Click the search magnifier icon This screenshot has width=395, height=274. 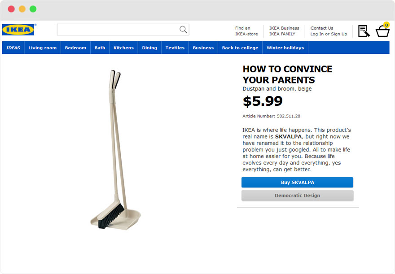[182, 29]
